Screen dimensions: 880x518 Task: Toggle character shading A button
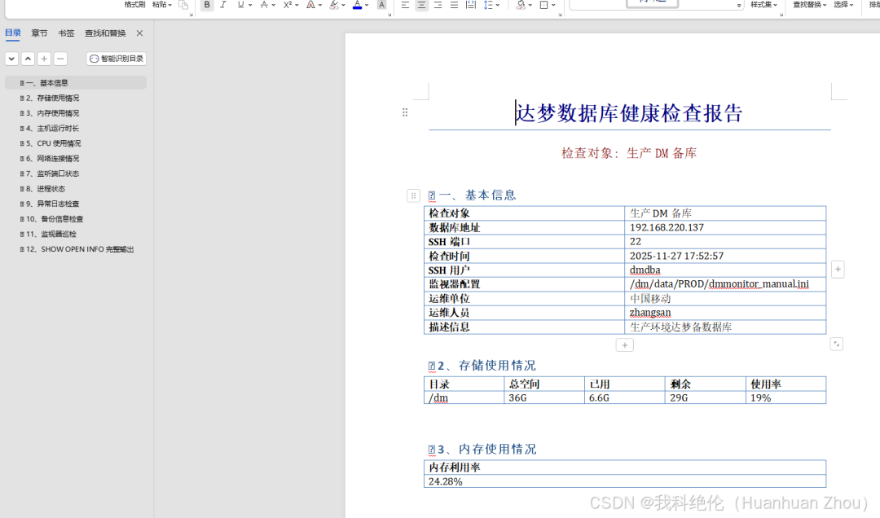381,5
